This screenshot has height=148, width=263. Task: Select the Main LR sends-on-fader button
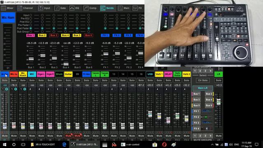pyautogui.click(x=203, y=88)
